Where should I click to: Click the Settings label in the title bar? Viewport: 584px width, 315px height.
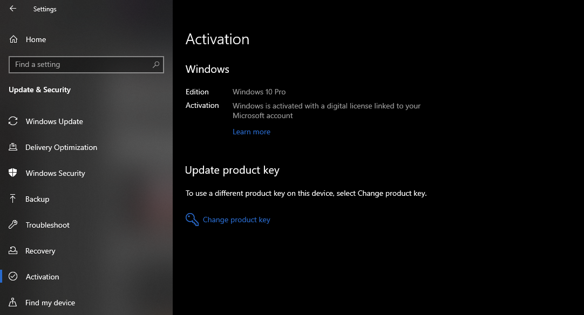45,9
